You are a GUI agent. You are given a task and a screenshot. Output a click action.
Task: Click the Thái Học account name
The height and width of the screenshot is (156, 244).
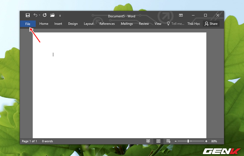194,24
